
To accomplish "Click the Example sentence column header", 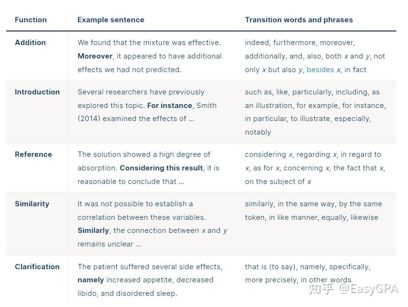I will 111,20.
